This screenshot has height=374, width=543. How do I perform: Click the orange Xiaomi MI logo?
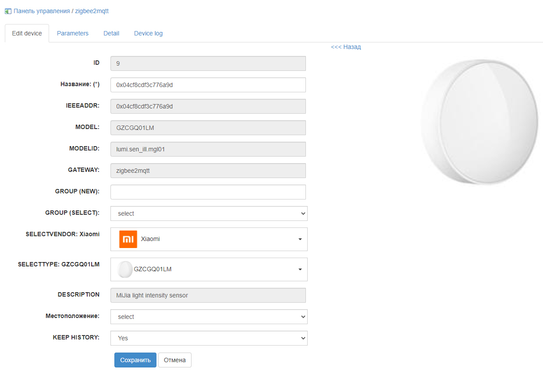tap(128, 239)
